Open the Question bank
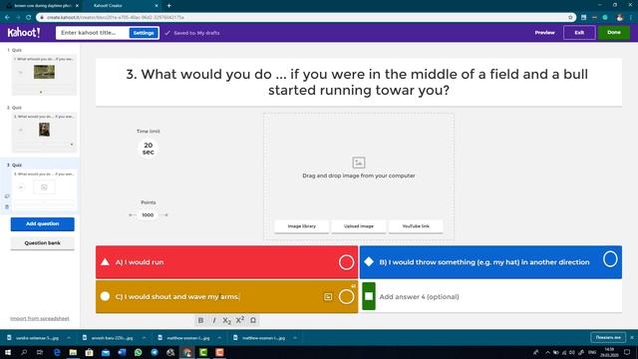 click(x=42, y=243)
